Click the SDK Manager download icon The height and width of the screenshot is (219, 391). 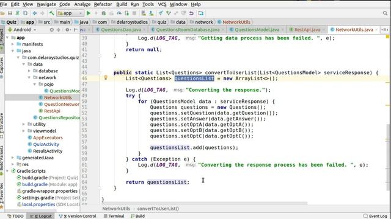coord(151,13)
